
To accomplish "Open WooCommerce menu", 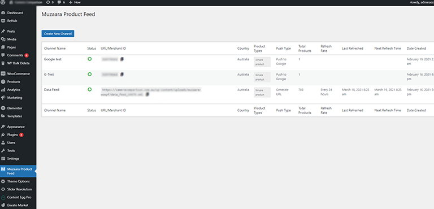I will coord(18,74).
